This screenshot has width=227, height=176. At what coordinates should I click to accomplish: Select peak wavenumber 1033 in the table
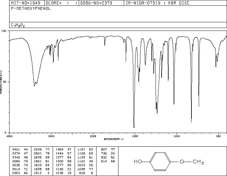81,165
